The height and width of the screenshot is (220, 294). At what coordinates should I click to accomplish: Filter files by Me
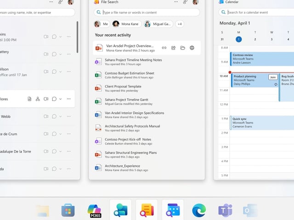[x=102, y=24]
